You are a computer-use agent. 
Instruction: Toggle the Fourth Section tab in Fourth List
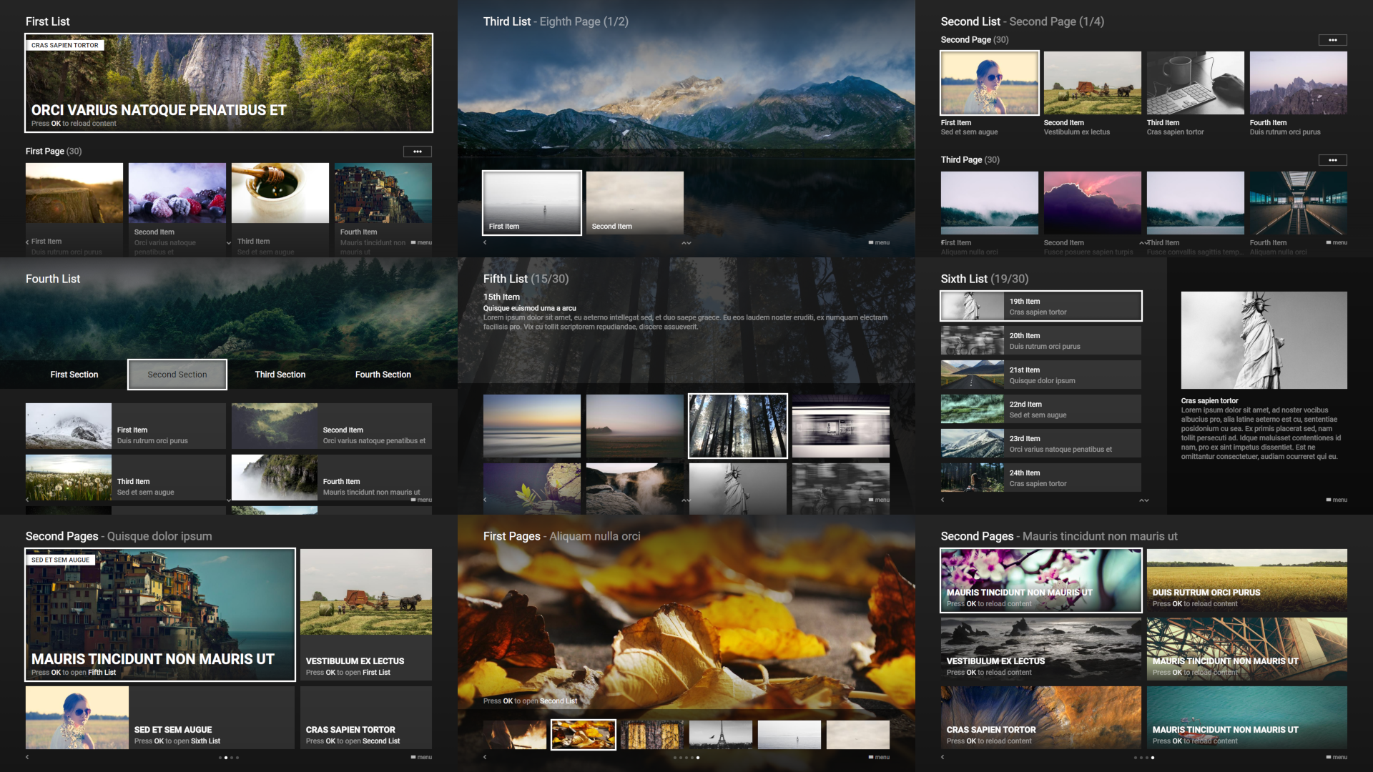pyautogui.click(x=382, y=375)
